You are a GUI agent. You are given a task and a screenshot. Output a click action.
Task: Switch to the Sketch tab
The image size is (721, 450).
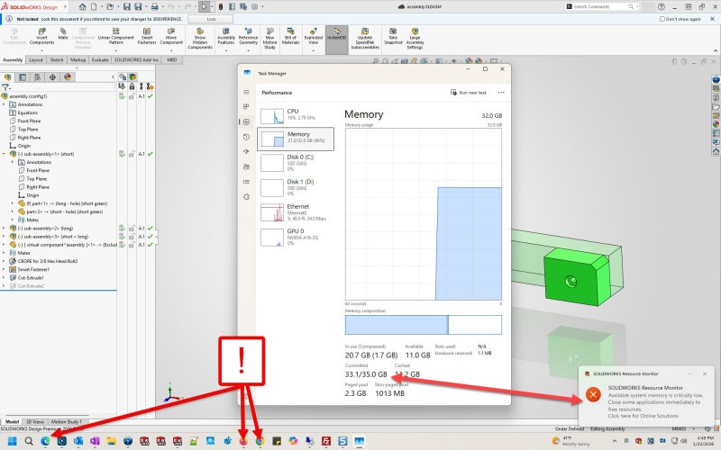click(57, 60)
